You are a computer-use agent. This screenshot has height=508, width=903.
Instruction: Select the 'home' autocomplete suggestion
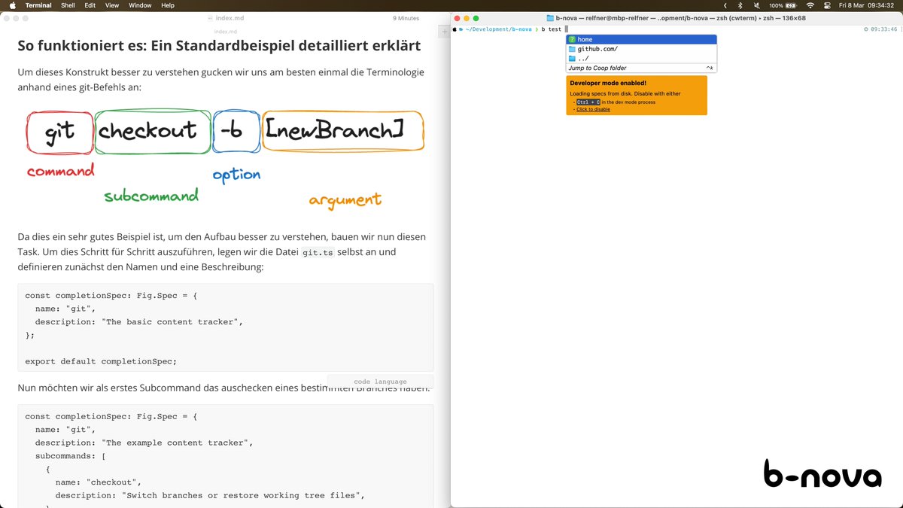point(641,39)
